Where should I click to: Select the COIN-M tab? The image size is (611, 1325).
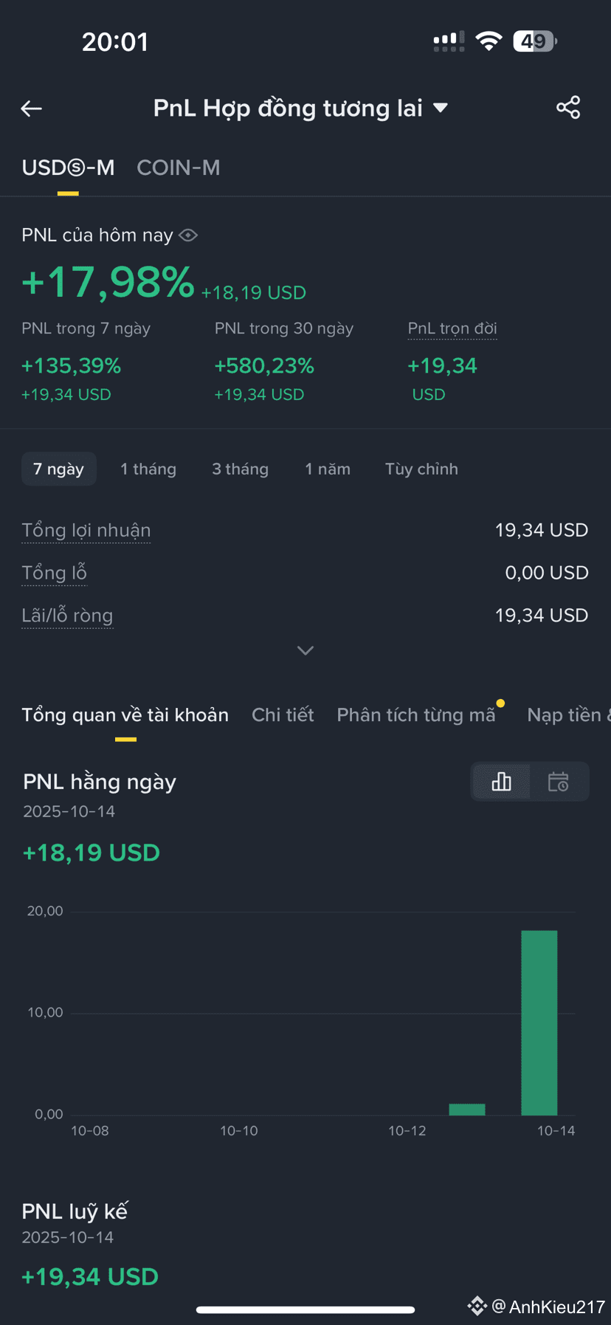point(179,168)
